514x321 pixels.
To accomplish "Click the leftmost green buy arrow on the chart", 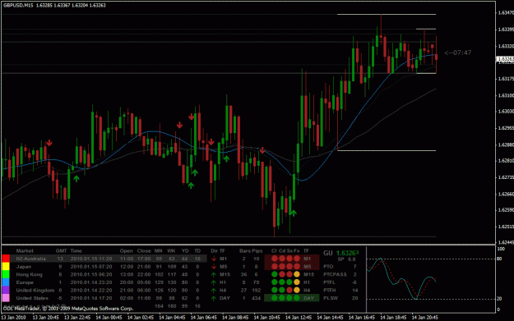I will click(x=76, y=179).
